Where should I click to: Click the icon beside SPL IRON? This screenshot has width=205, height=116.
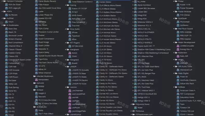(x=135, y=77)
